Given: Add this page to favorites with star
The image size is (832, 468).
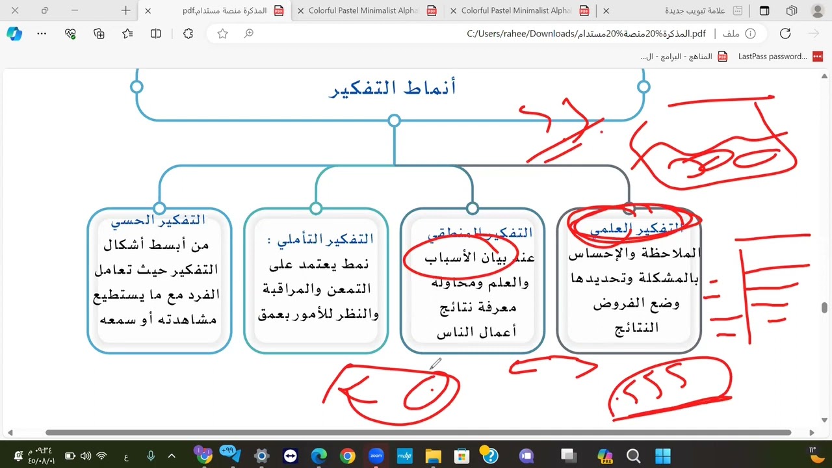Looking at the screenshot, I should (x=223, y=34).
